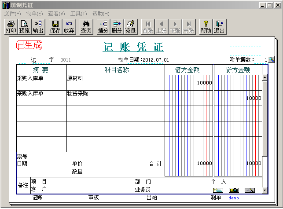Viewport: 283px width, 209px height.
Task: Go to the next voucher with 下张
Action: 175,27
